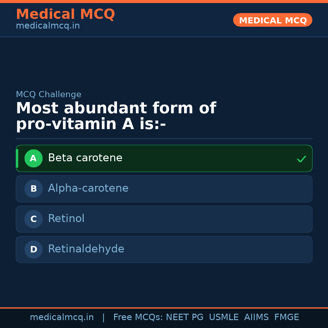This screenshot has height=328, width=328.
Task: Click the orange MEDICAL MCQ badge
Action: pyautogui.click(x=272, y=20)
